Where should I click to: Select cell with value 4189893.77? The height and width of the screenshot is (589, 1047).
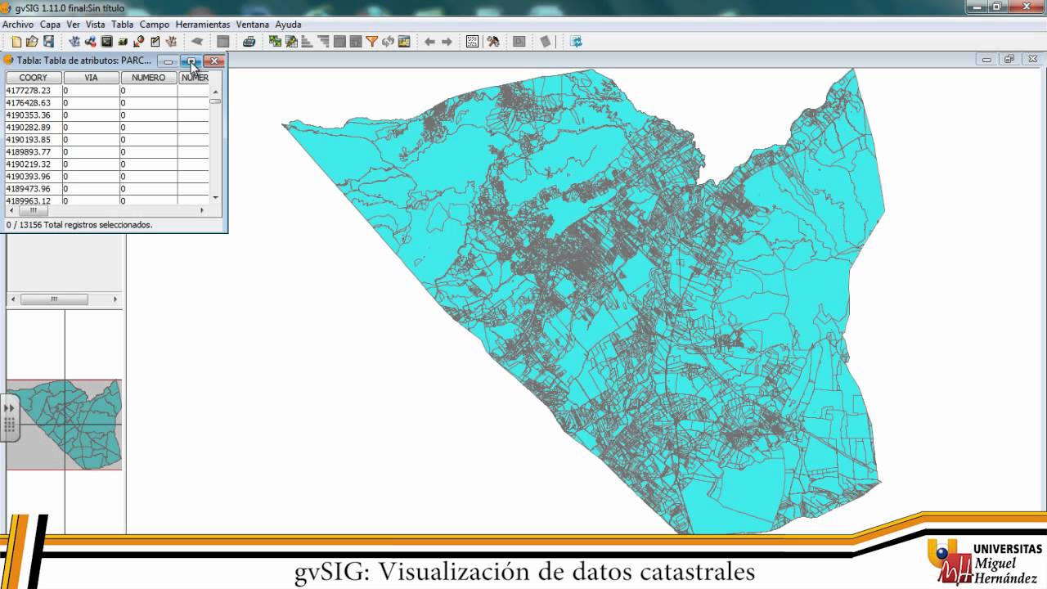point(34,152)
